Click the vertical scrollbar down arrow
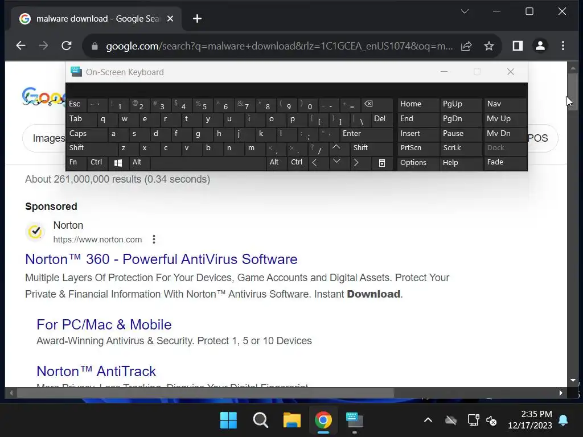The height and width of the screenshot is (437, 583). 573,380
